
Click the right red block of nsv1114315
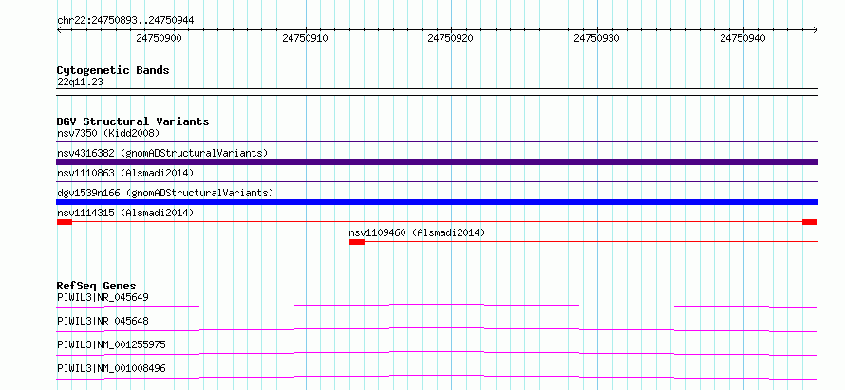[x=810, y=222]
